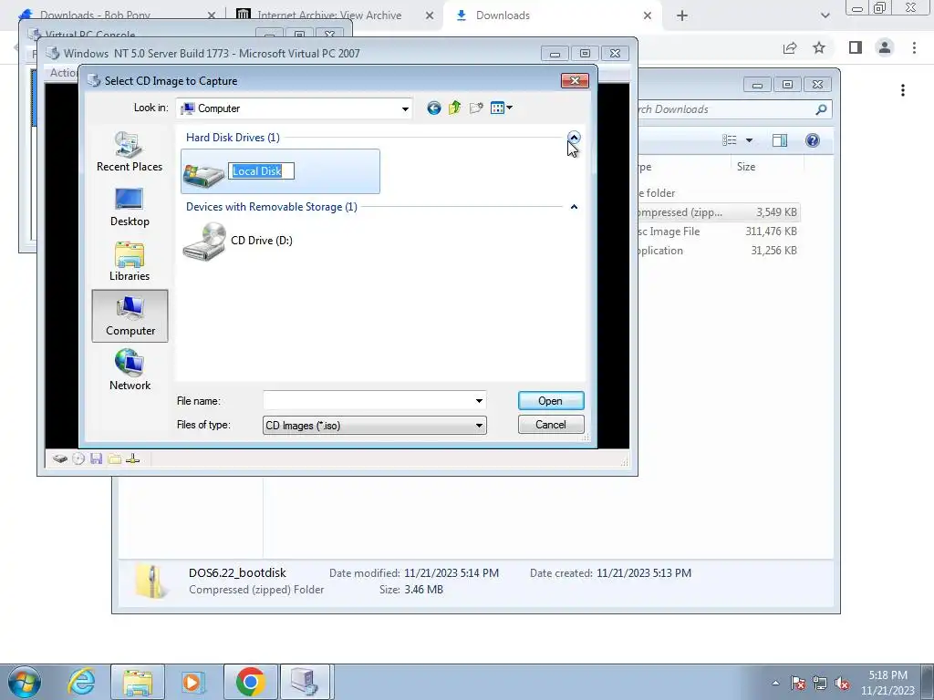Collapse Hard Disk Drives group
The image size is (934, 700).
tap(574, 138)
